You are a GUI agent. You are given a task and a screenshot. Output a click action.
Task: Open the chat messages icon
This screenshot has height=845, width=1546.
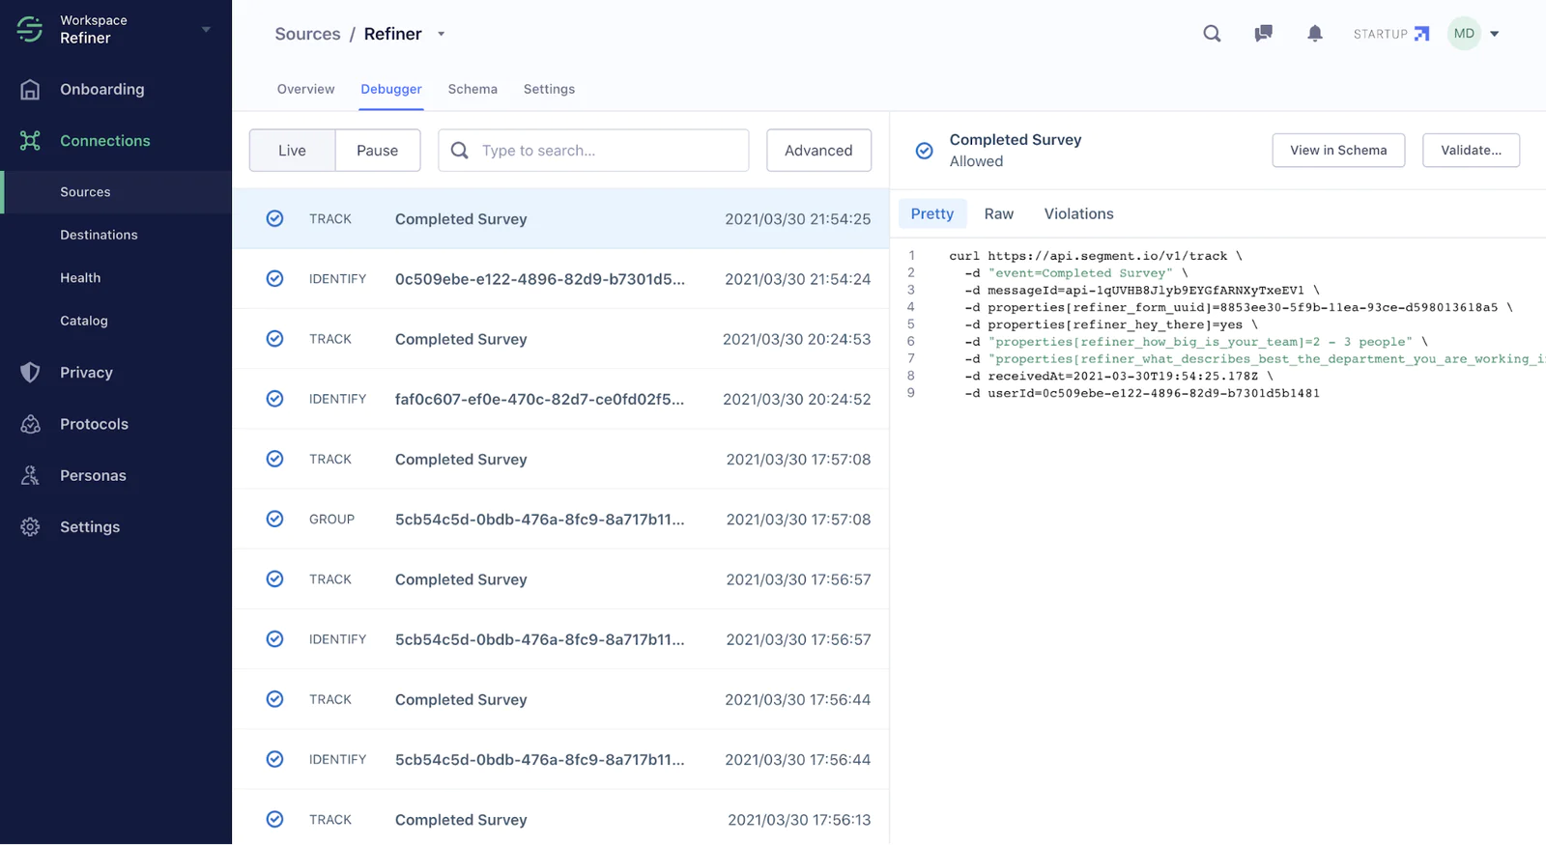click(1263, 34)
